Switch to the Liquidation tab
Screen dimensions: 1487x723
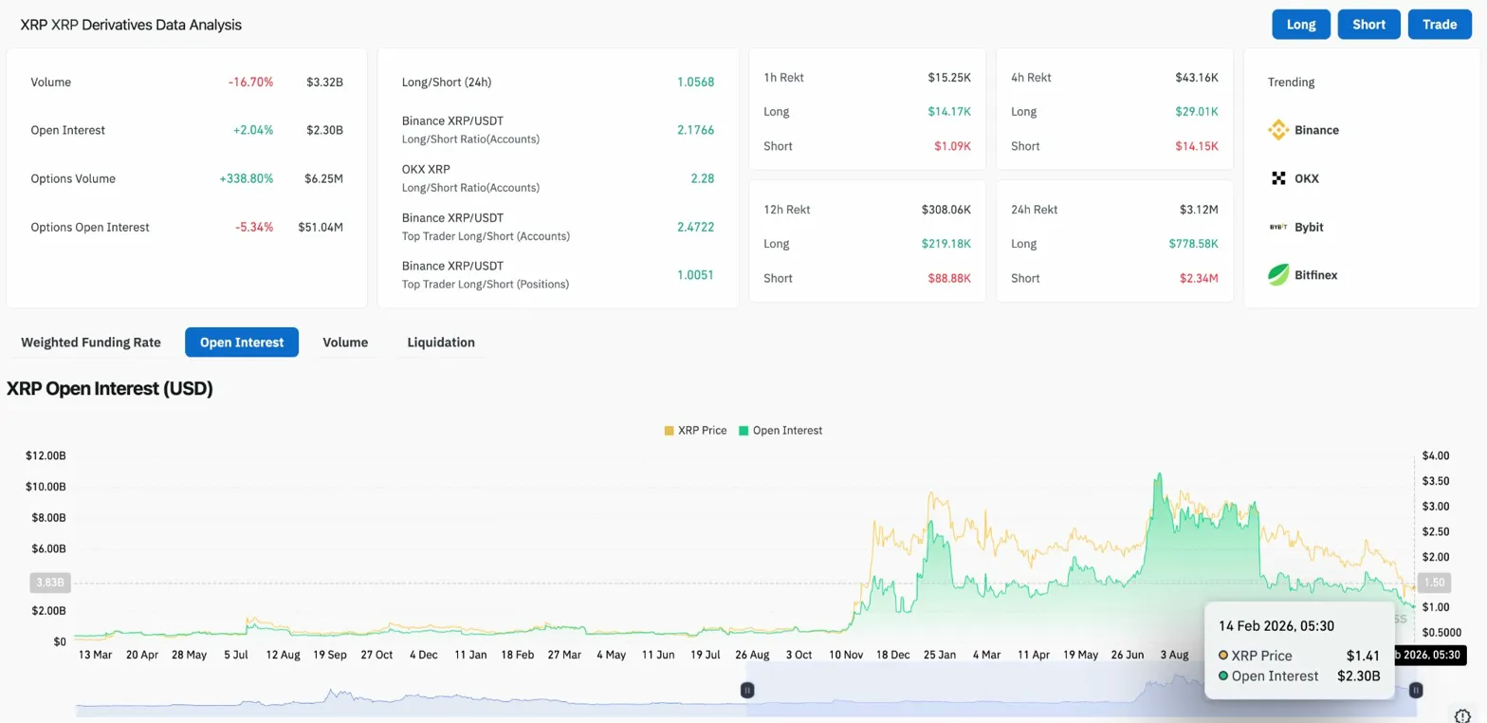pos(441,343)
